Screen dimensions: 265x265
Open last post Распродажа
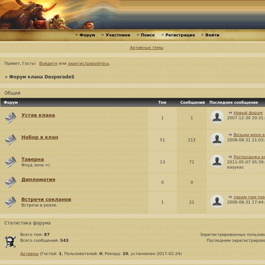coord(249,157)
